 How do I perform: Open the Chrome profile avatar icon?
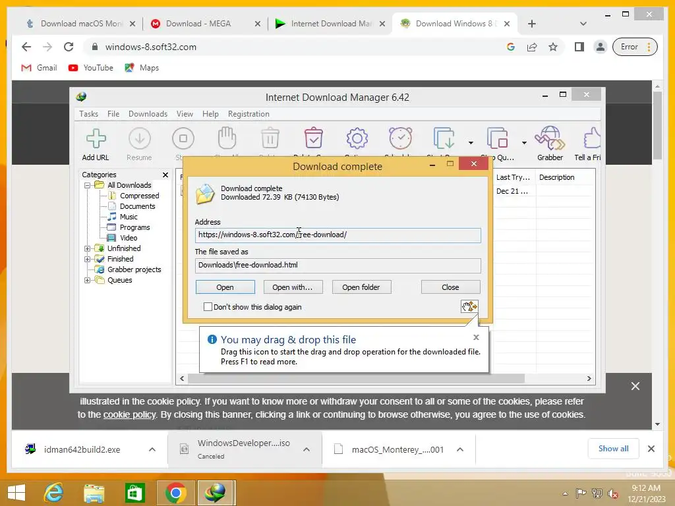coord(600,47)
